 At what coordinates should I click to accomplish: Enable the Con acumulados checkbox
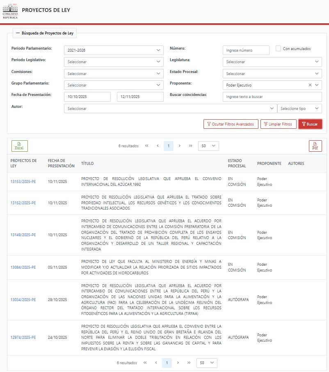[x=279, y=48]
